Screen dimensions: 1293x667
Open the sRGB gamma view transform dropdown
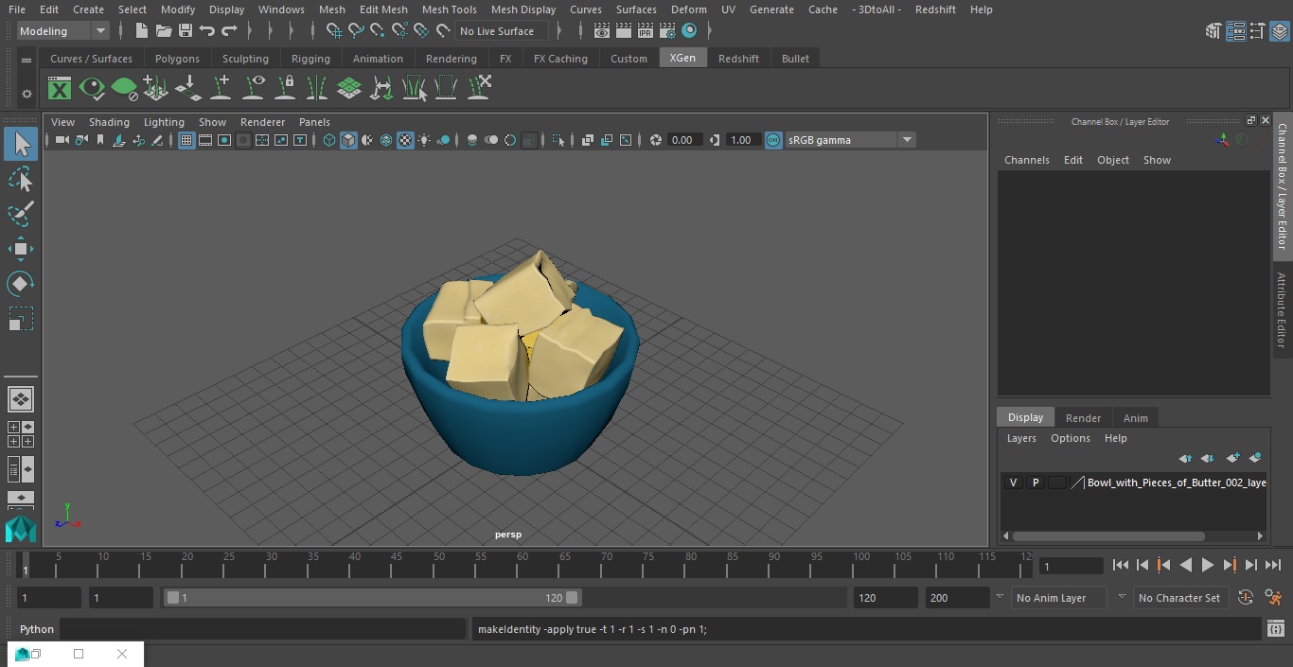pos(850,140)
